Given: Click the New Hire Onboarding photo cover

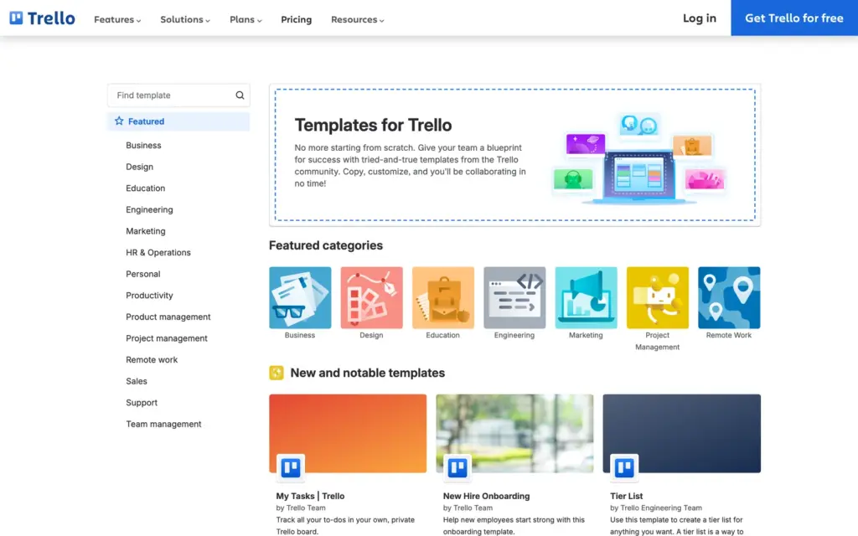Looking at the screenshot, I should 514,433.
